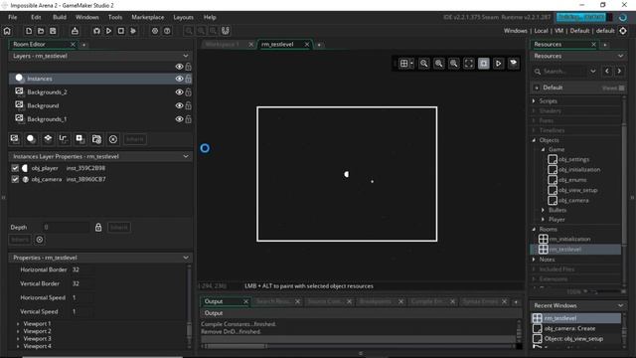Image resolution: width=636 pixels, height=358 pixels.
Task: Open the Tools menu
Action: click(x=115, y=17)
